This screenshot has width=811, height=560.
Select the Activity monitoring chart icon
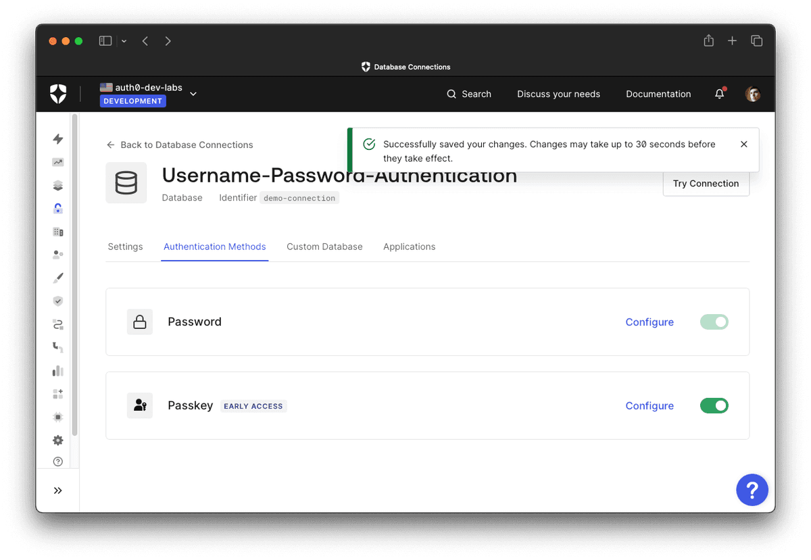pyautogui.click(x=57, y=162)
